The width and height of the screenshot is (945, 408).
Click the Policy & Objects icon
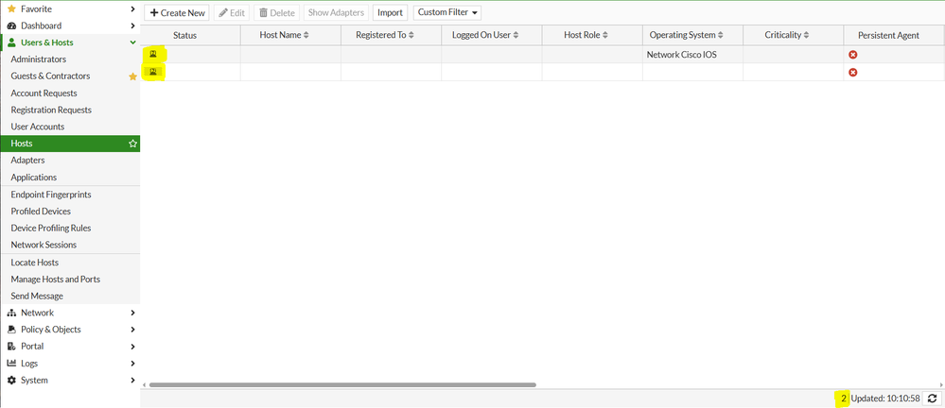(11, 330)
